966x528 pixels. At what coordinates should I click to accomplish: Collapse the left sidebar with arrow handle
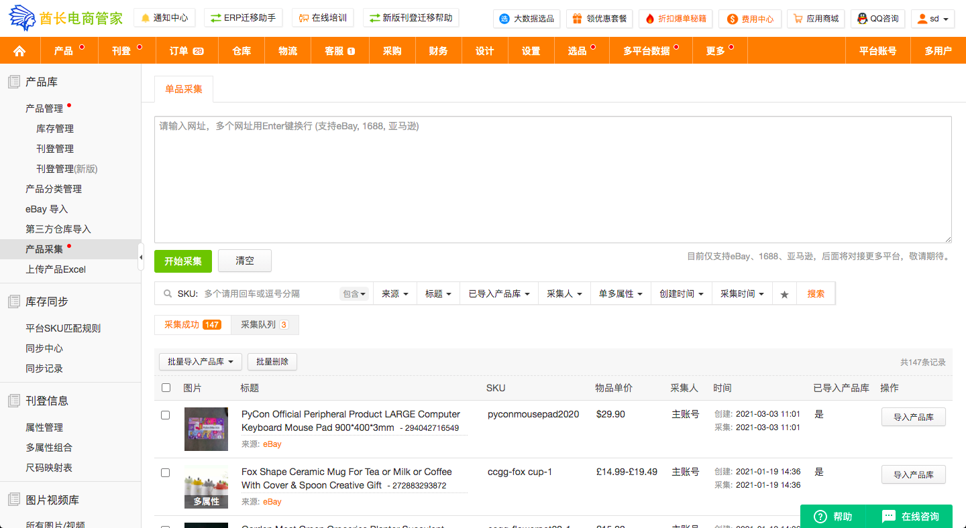pos(141,257)
